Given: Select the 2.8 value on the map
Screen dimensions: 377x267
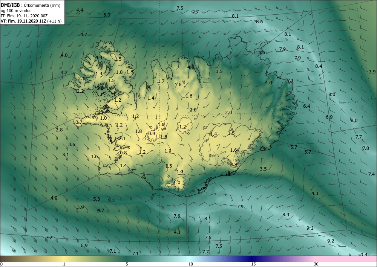Looking at the screenshot, I should (x=59, y=130).
